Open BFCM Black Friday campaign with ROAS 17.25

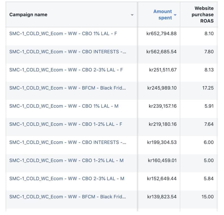point(68,88)
